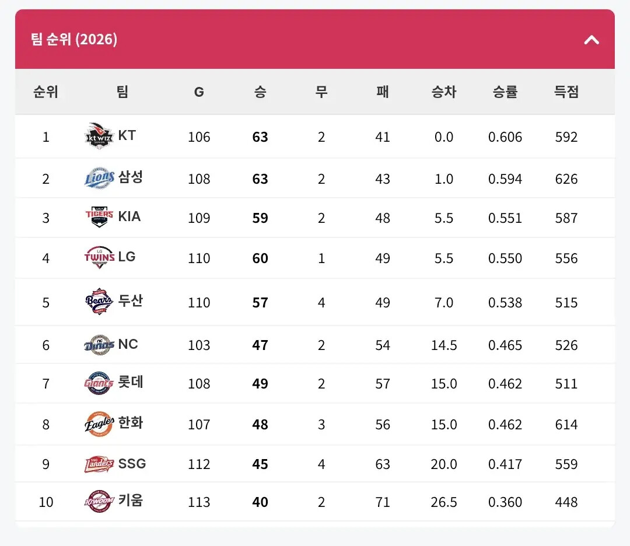Click the Kiwoom Heroes team logo
Screen dimensions: 630x546
click(99, 502)
